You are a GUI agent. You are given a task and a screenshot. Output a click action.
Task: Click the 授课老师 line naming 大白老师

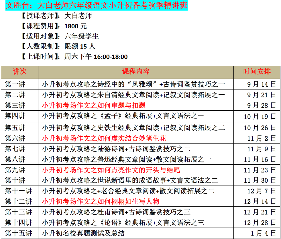(x=56, y=16)
